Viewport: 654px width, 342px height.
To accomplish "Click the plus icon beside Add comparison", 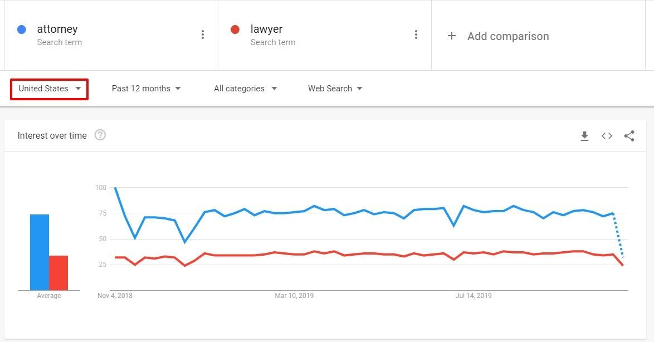I will click(451, 36).
